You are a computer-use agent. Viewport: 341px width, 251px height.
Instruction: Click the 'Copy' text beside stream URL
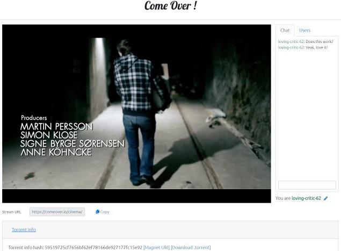pos(105,212)
